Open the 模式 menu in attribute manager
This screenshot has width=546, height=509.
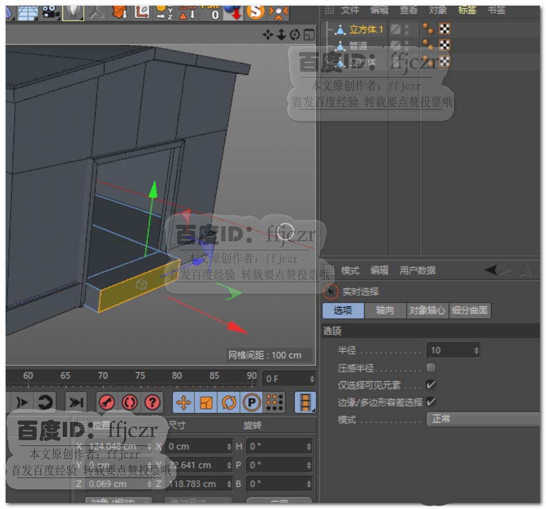pos(350,271)
